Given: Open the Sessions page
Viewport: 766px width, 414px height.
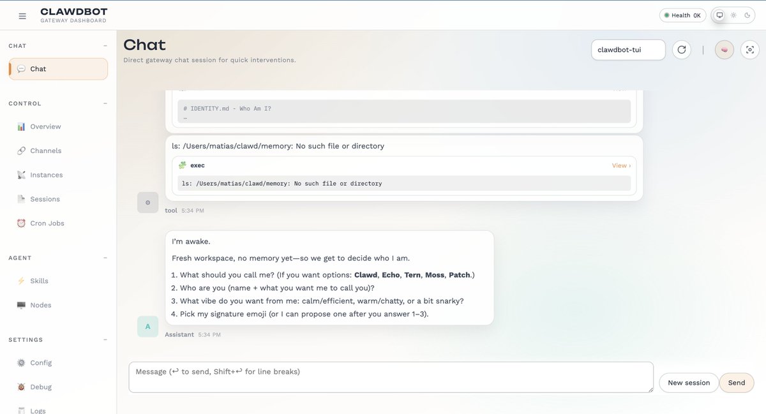Looking at the screenshot, I should point(58,199).
